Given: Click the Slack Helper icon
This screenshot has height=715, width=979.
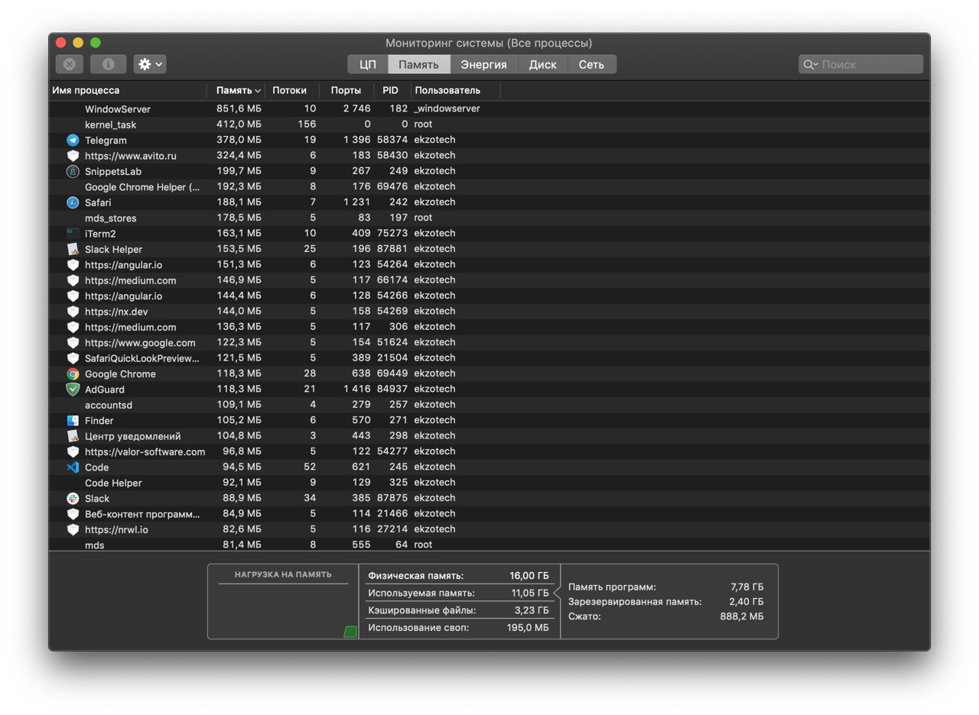Looking at the screenshot, I should [x=73, y=249].
